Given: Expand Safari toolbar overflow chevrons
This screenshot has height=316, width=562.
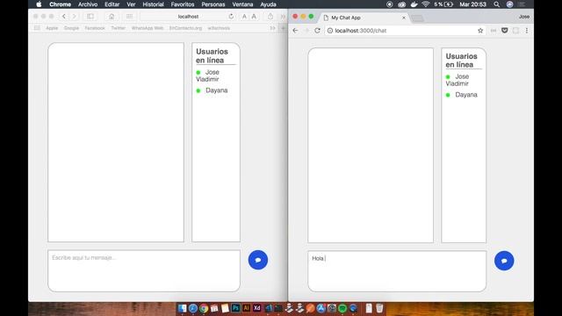Looking at the screenshot, I should click(x=283, y=17).
